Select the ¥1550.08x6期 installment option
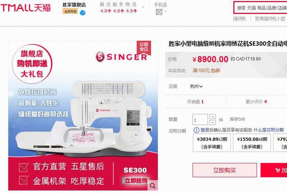Viewport: 287px width, 193px height. [x=252, y=143]
